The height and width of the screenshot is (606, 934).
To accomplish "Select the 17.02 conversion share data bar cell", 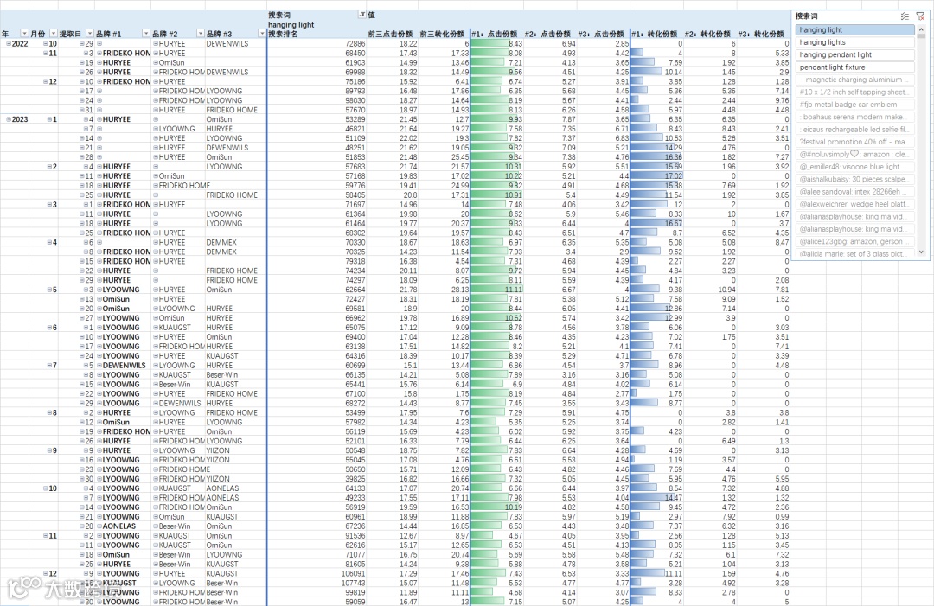I will tap(657, 176).
